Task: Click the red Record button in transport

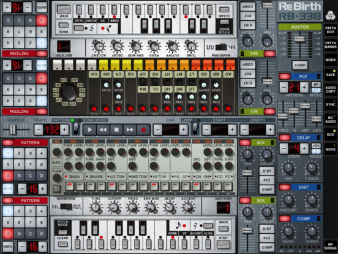Action: pyautogui.click(x=143, y=129)
